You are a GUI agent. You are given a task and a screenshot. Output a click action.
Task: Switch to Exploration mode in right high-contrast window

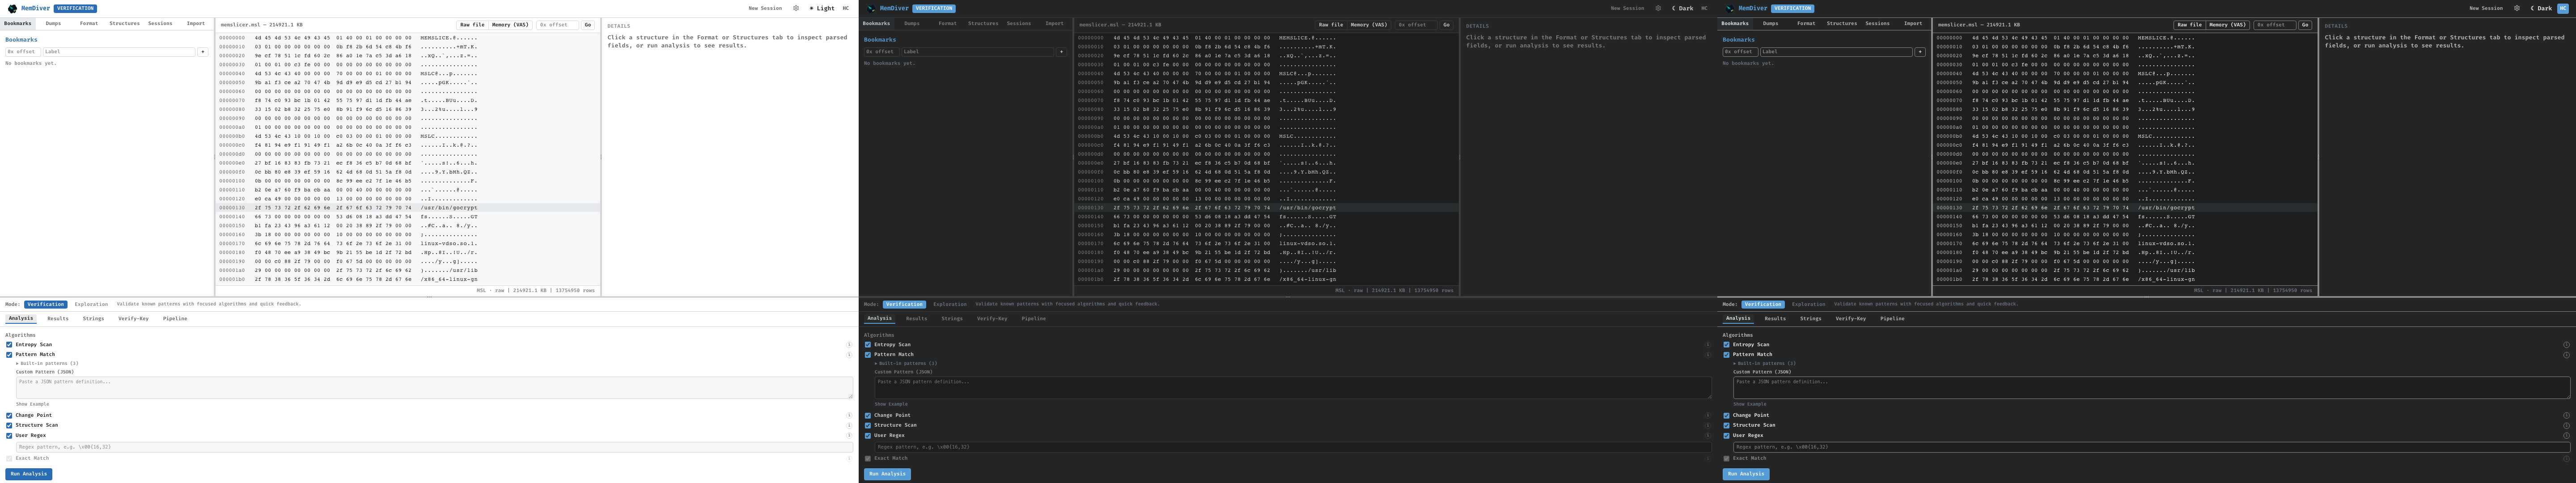click(1808, 304)
